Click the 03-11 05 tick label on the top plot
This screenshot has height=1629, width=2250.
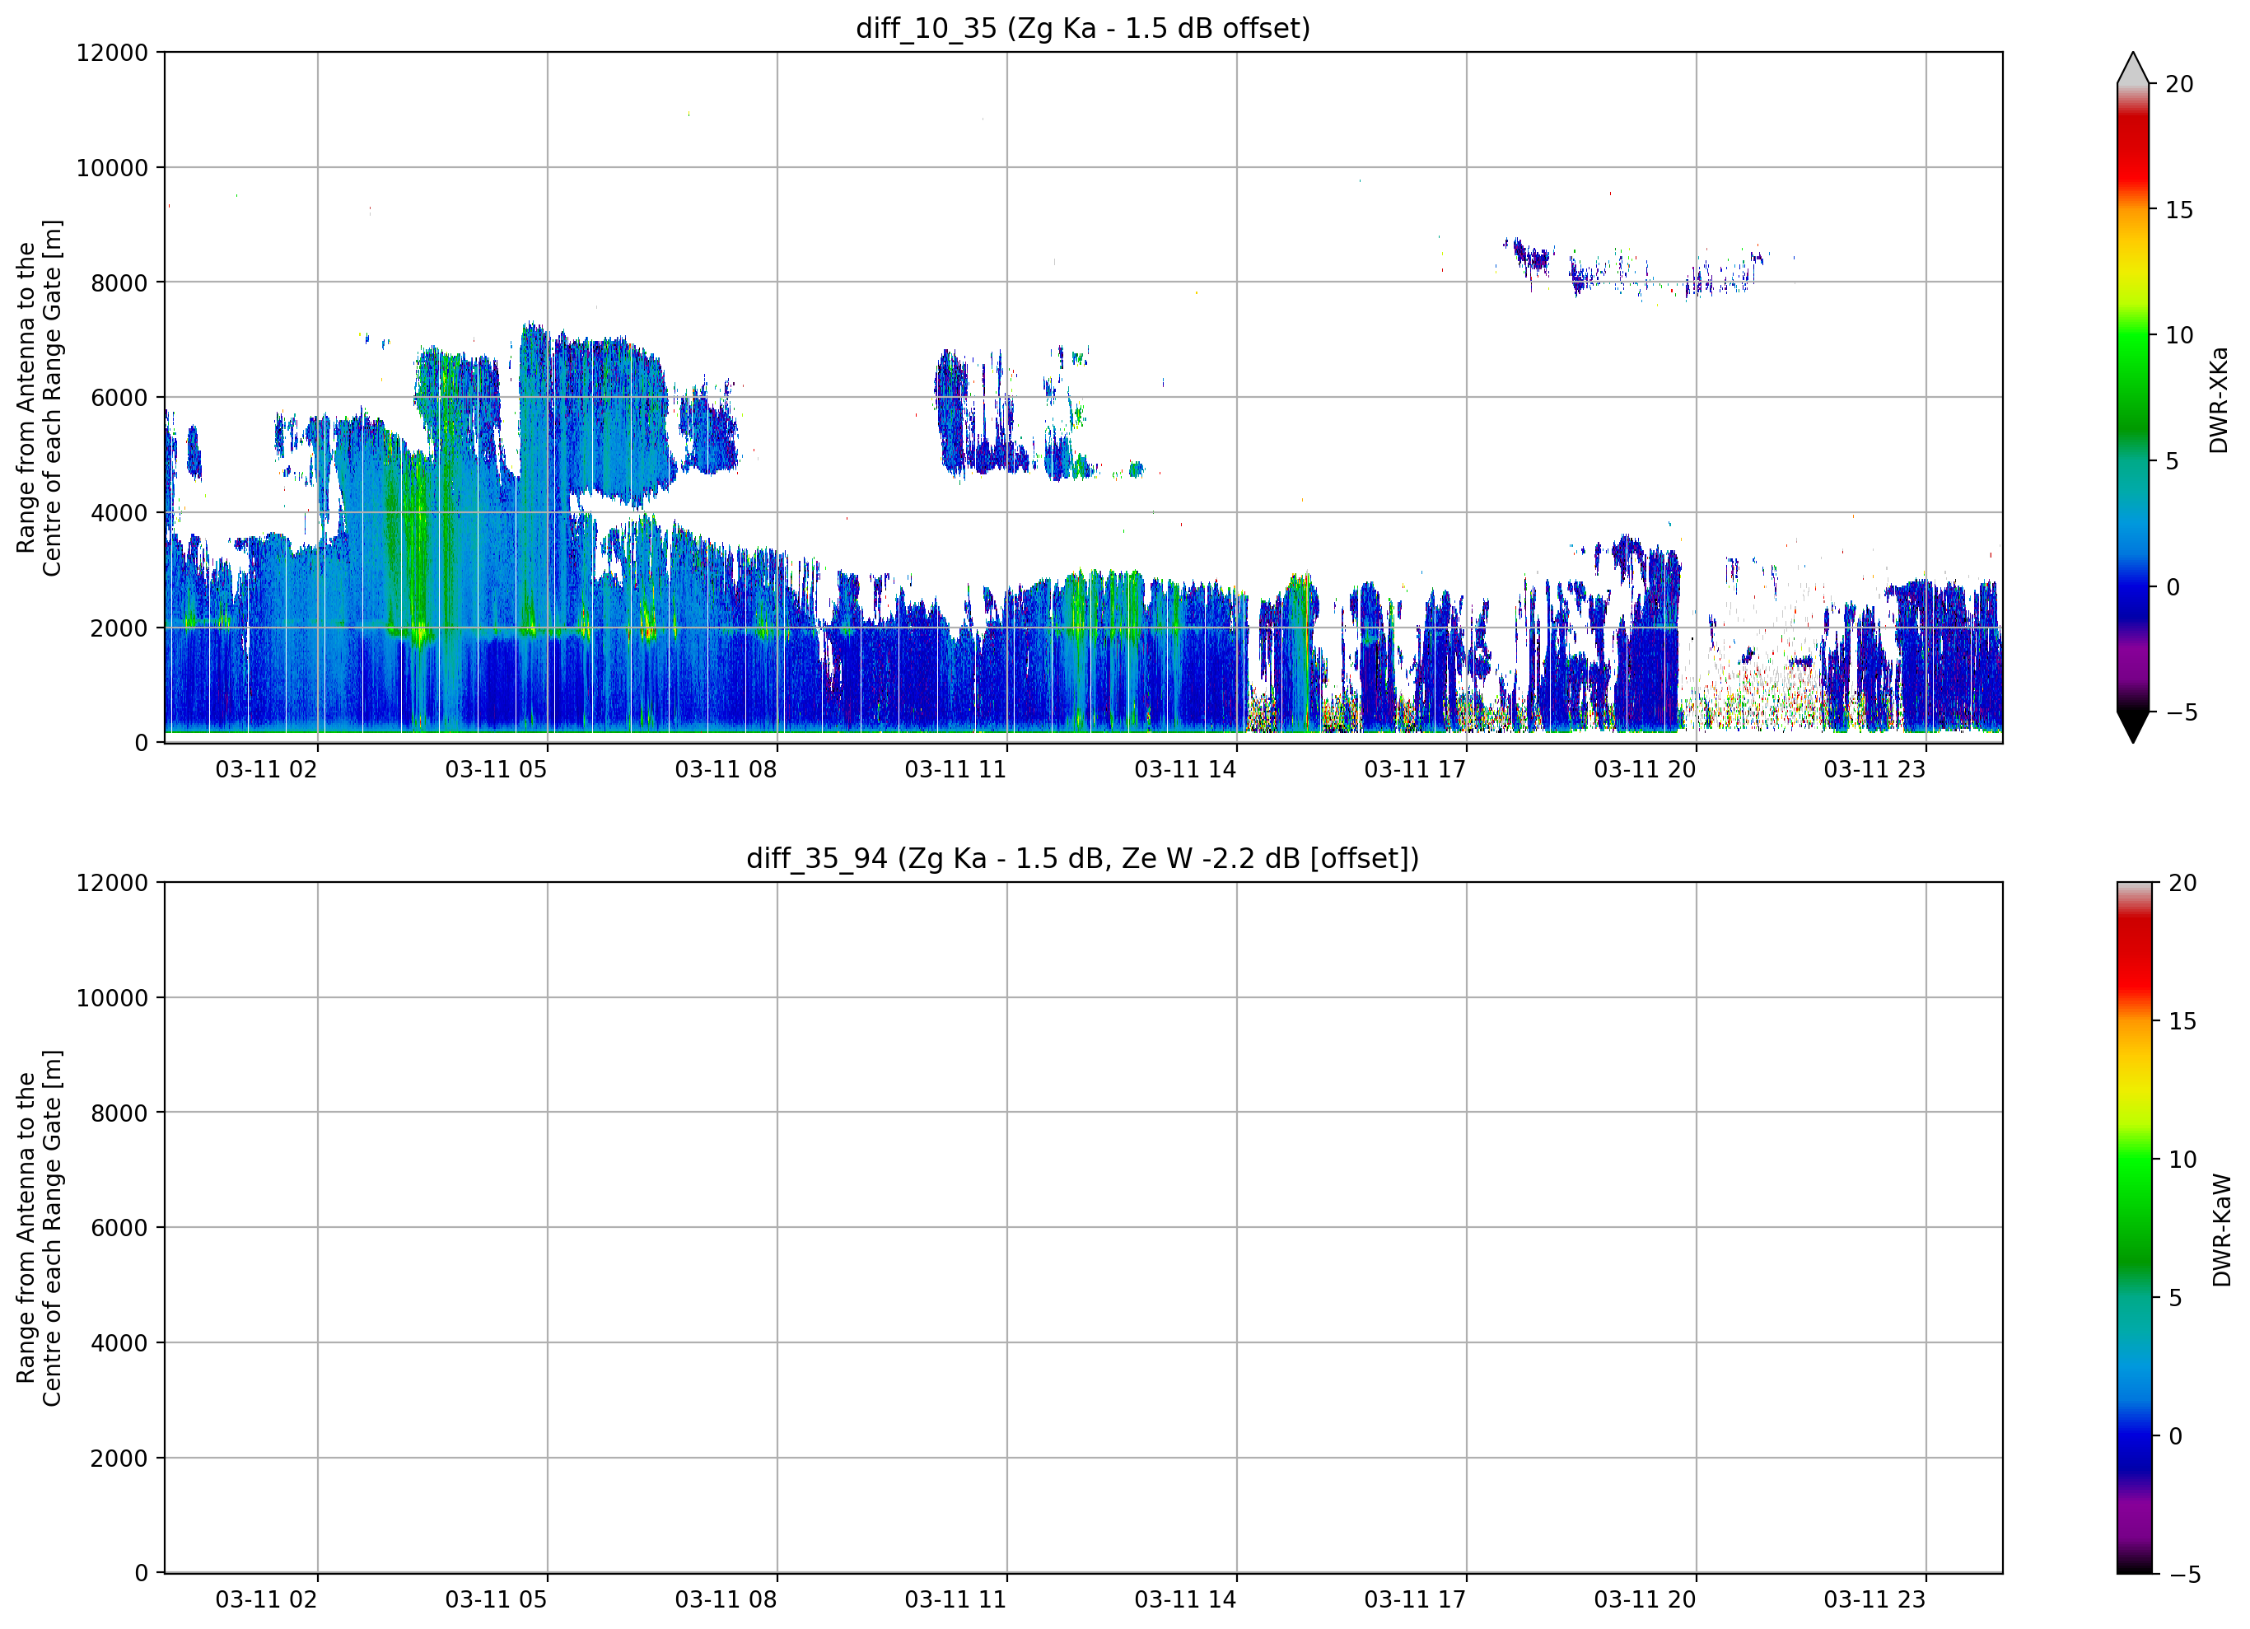tap(496, 769)
